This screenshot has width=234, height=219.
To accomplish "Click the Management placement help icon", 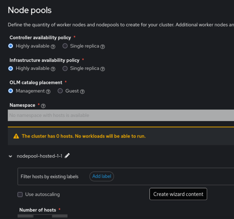I will pos(48,91).
